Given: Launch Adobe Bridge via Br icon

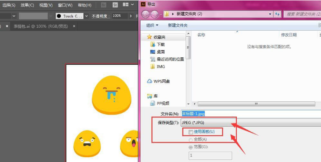Looking at the screenshot, I should pos(104,5).
